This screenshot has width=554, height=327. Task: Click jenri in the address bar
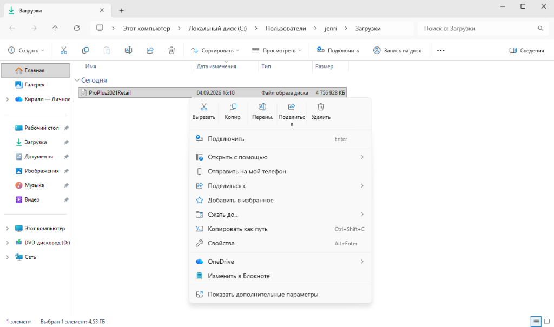pos(331,28)
